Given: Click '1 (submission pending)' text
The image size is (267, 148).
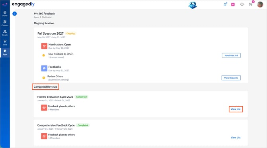Looking at the screenshot, I should tap(58, 80).
